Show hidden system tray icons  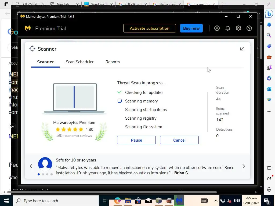[216, 201]
